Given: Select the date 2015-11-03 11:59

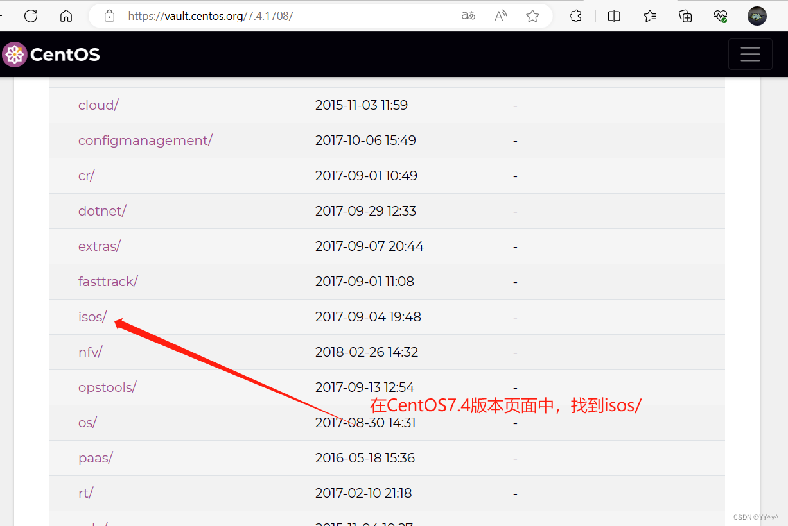Looking at the screenshot, I should (x=362, y=105).
